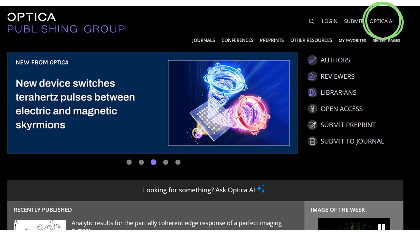Expand the Conferences menu
420x236 pixels.
237,40
